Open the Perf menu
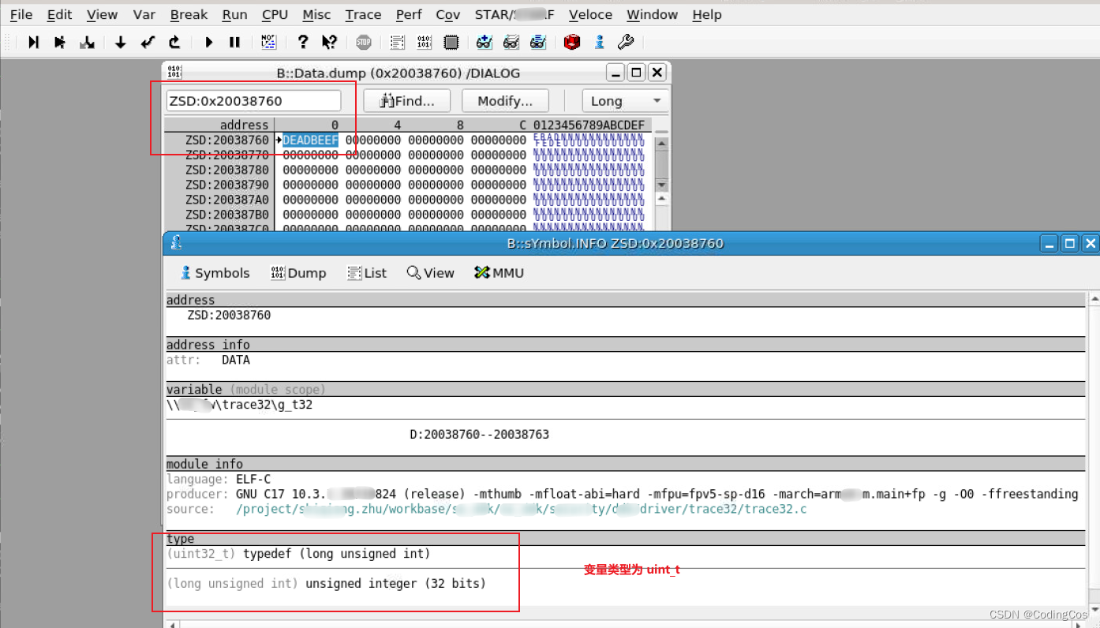Image resolution: width=1100 pixels, height=628 pixels. (409, 14)
